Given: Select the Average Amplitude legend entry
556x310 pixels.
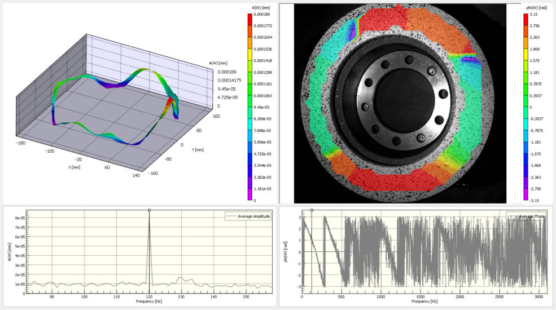Looking at the screenshot, I should [248, 216].
